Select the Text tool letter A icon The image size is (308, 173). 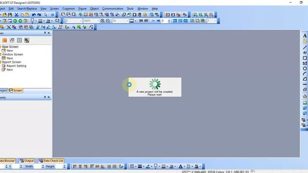(x=305, y=36)
